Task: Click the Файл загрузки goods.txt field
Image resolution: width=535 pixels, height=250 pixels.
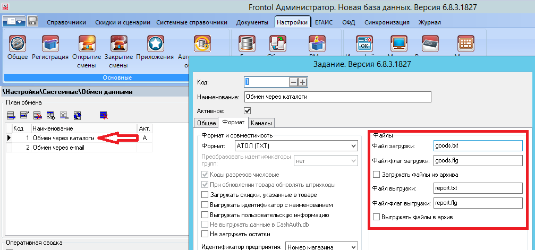Action: pos(478,145)
